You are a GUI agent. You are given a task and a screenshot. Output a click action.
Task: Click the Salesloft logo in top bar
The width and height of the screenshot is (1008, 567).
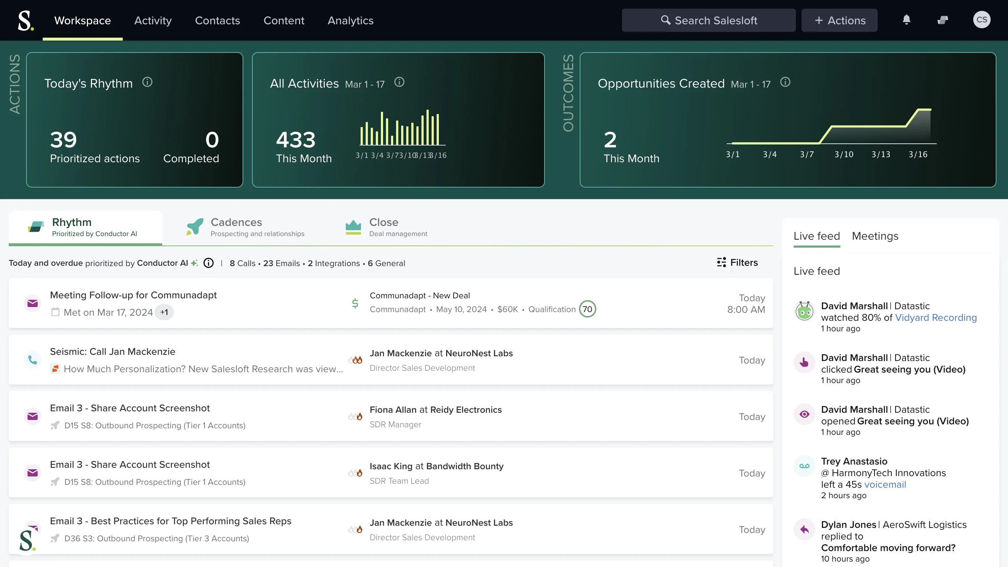[x=26, y=20]
